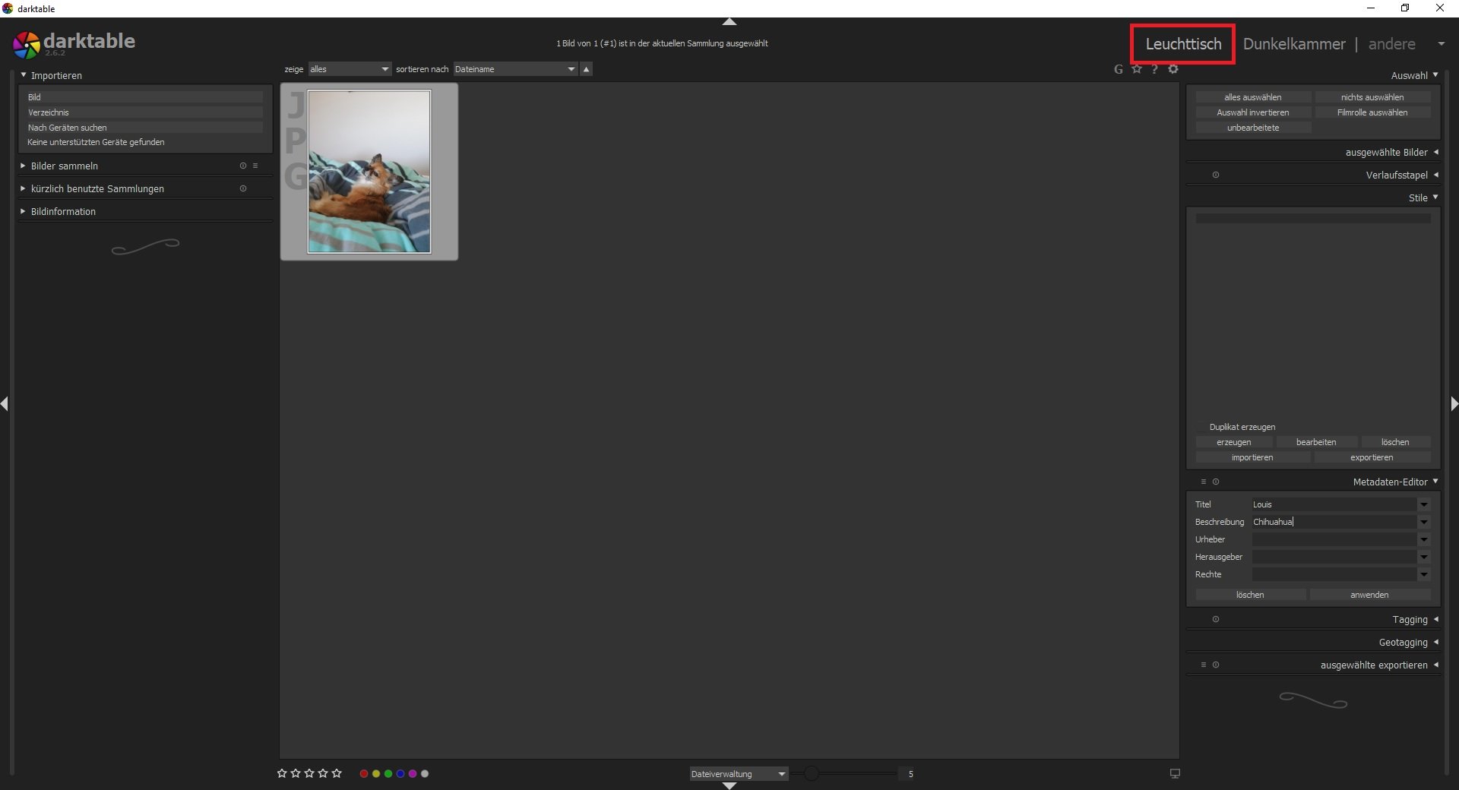Apply the red color label
The height and width of the screenshot is (790, 1459).
coord(364,773)
